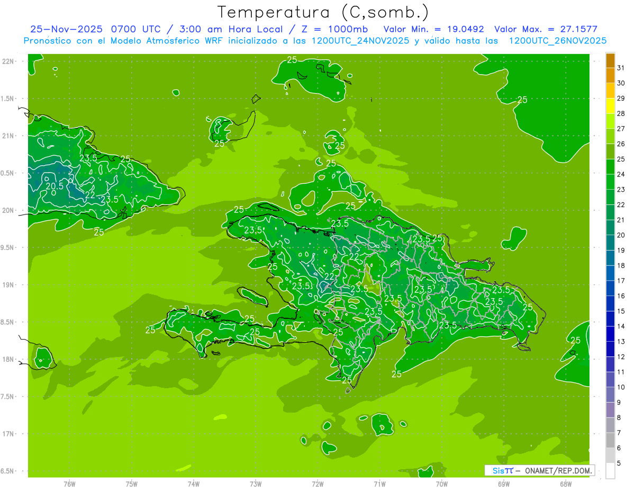The height and width of the screenshot is (491, 635).
Task: Click the '5' color scale label
Action: (619, 463)
